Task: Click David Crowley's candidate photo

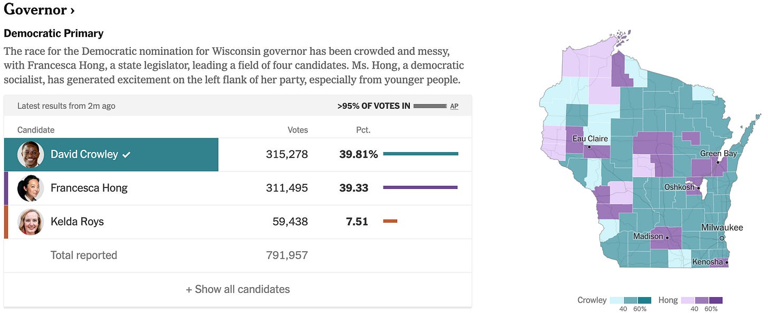Action: coord(30,155)
